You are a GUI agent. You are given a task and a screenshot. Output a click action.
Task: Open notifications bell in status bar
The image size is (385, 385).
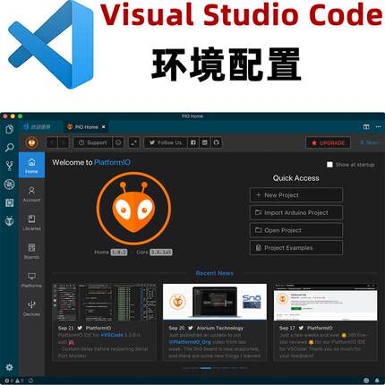(x=377, y=381)
